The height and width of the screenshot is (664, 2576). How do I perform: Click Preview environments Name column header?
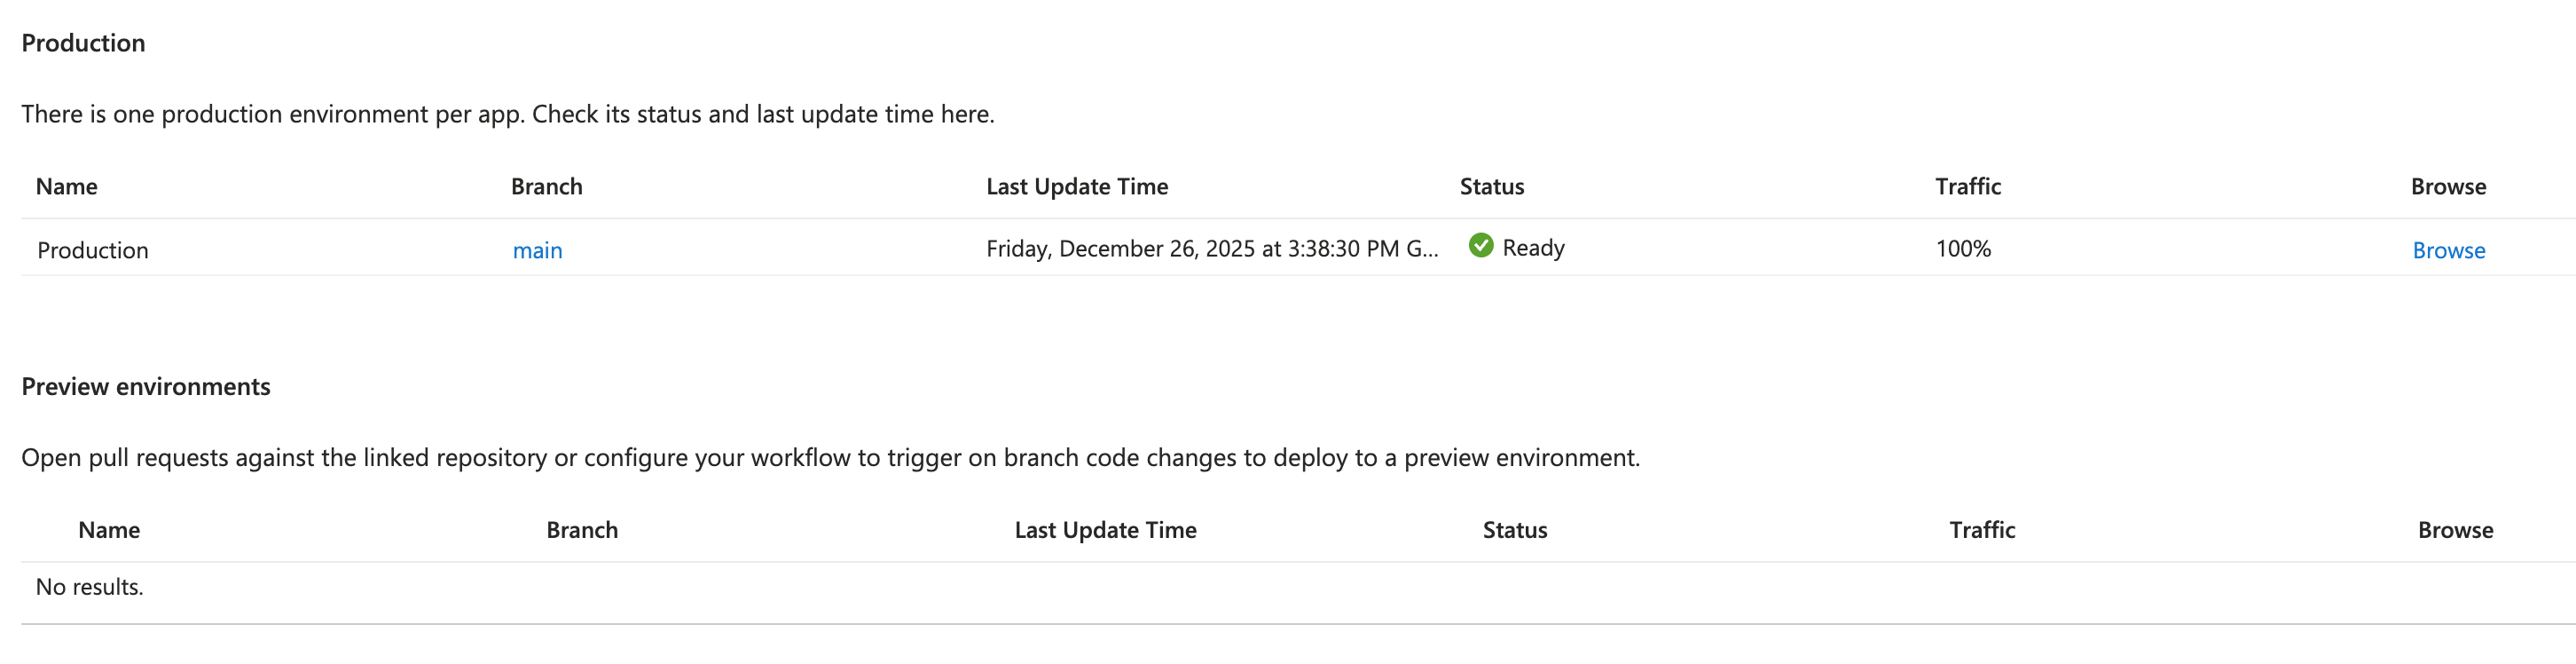(x=109, y=530)
